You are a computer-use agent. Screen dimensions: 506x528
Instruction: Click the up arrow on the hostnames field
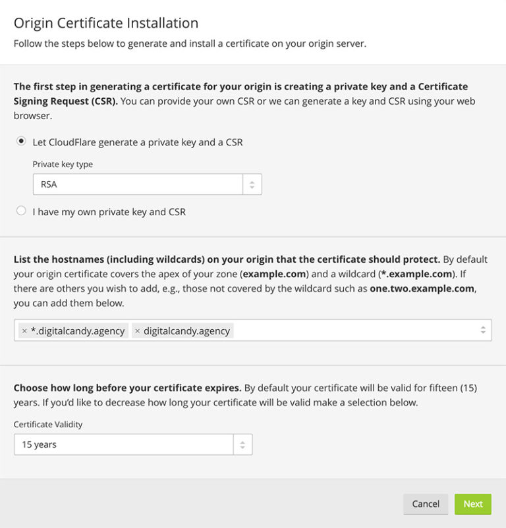pyautogui.click(x=484, y=326)
